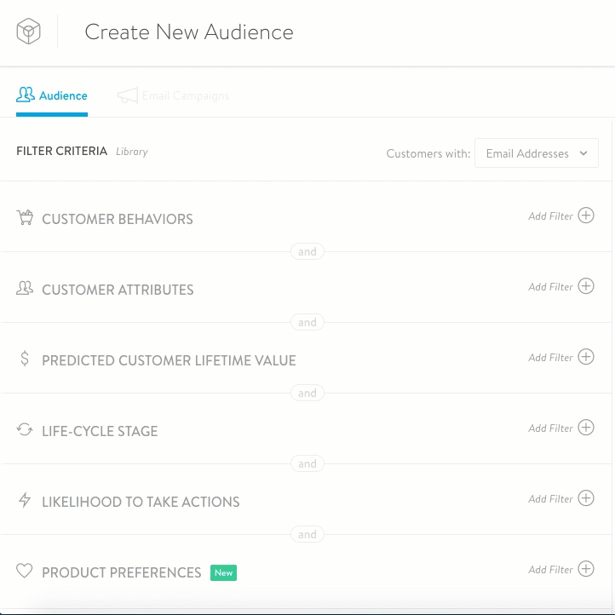615x615 pixels.
Task: Switch to the Audience tab
Action: pyautogui.click(x=52, y=95)
